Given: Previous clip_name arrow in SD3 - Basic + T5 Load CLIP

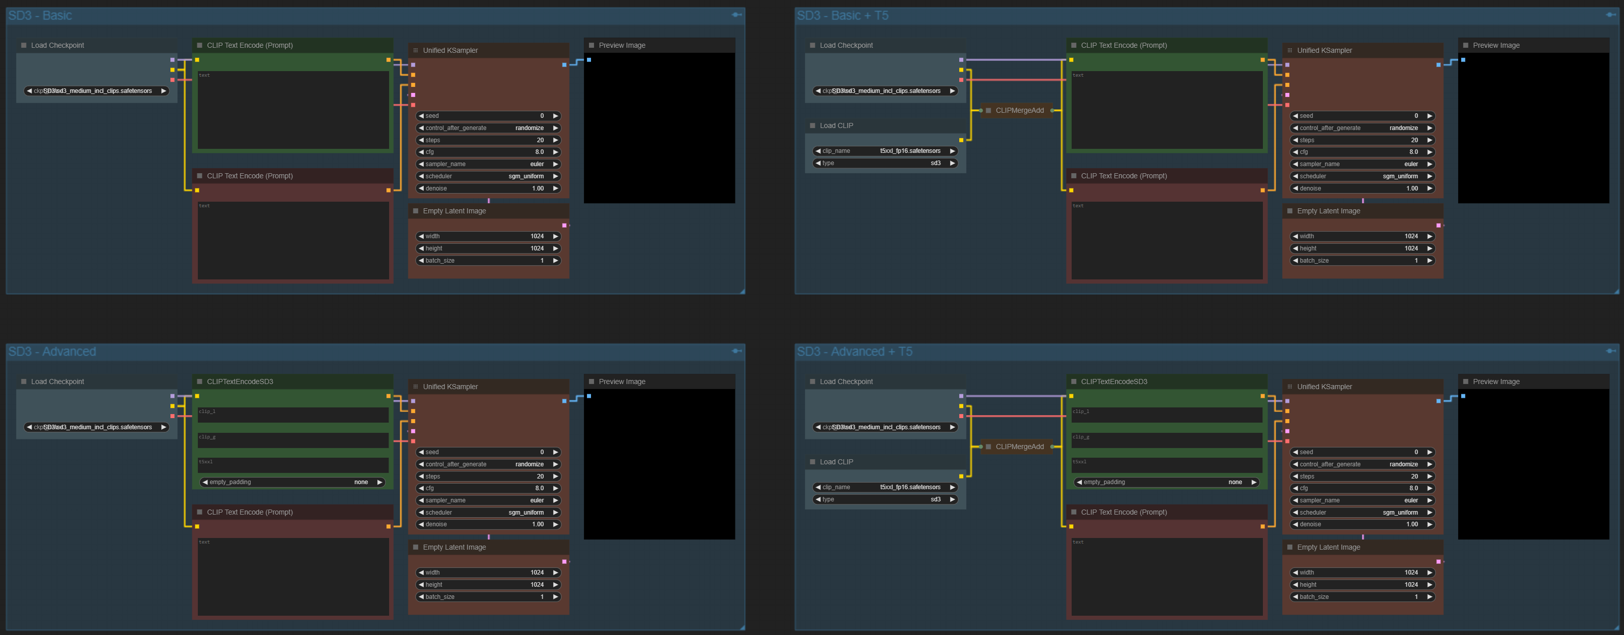Looking at the screenshot, I should click(x=818, y=150).
